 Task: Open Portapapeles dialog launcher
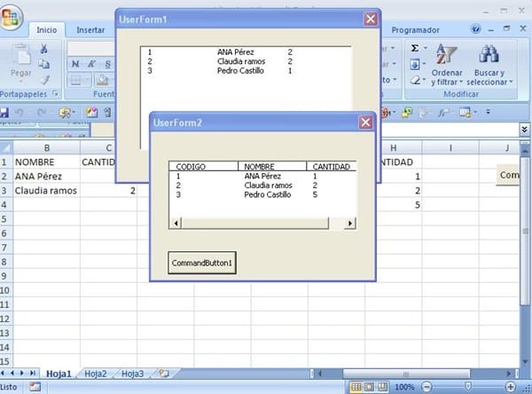[x=55, y=93]
